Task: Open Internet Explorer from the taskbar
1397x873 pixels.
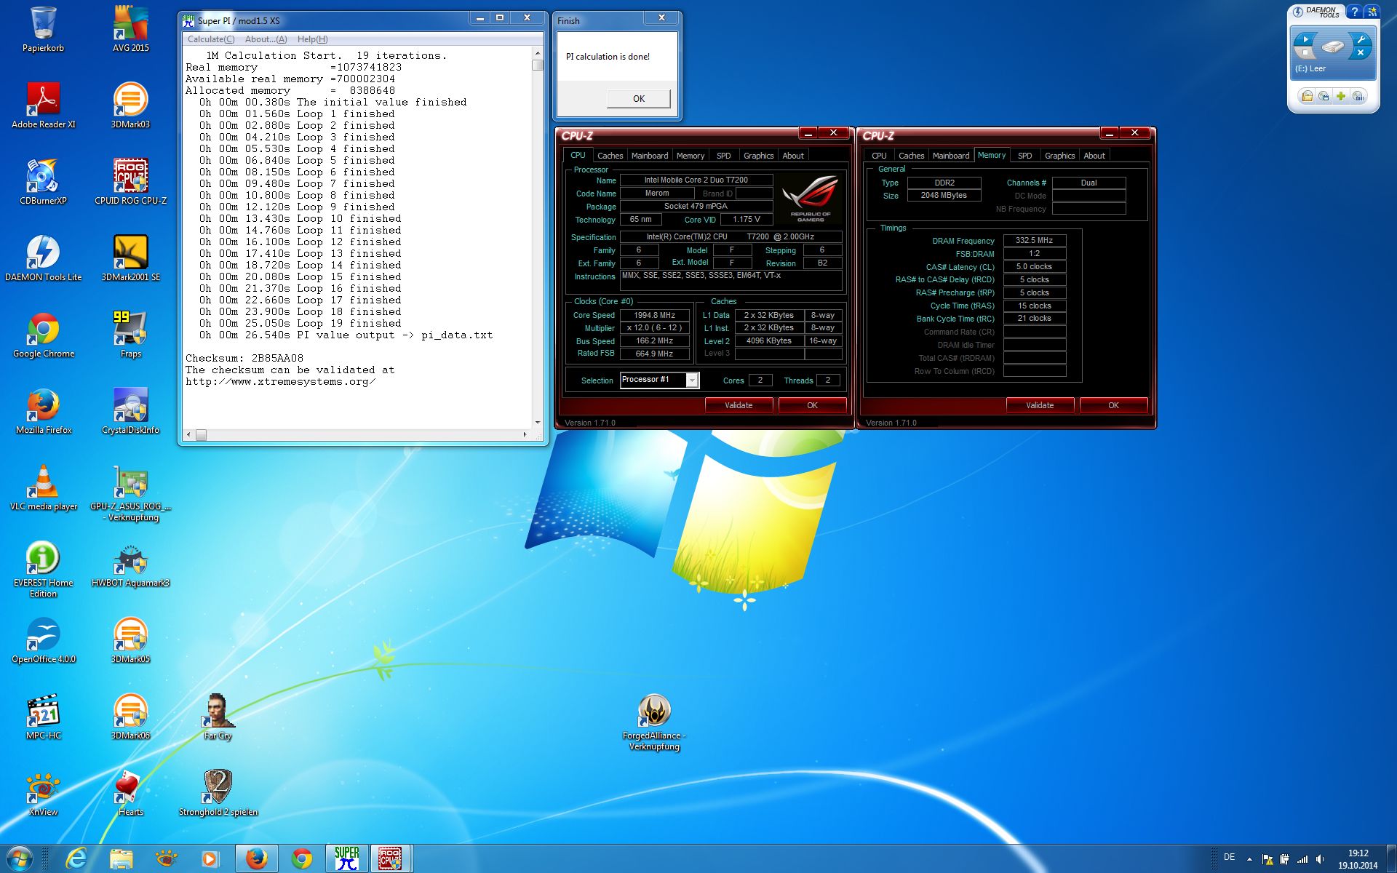Action: (76, 859)
